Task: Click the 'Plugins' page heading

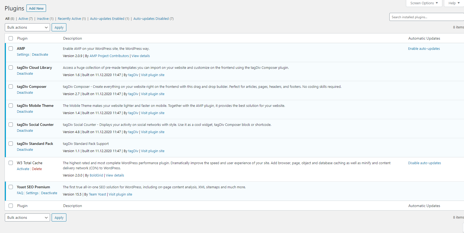Action: 14,9
